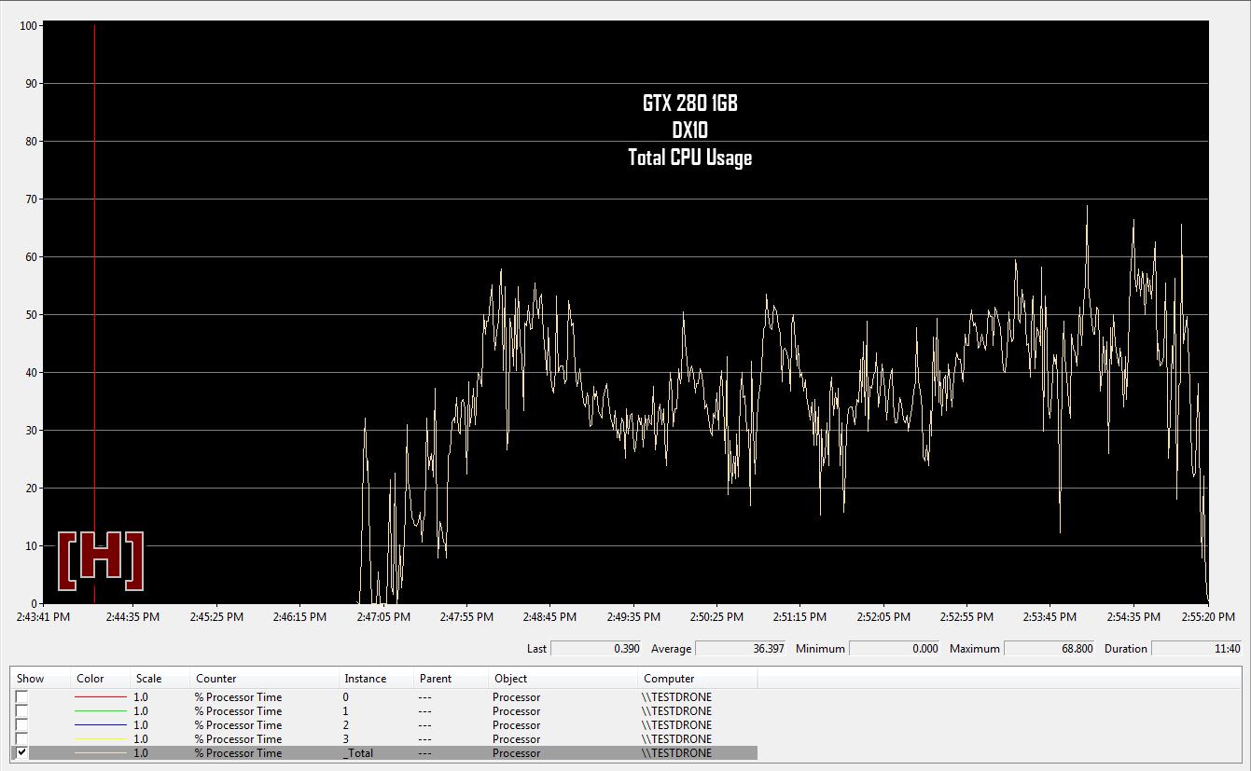The width and height of the screenshot is (1251, 771).
Task: Select the % Processor Time counter for _Total
Action: (x=238, y=753)
